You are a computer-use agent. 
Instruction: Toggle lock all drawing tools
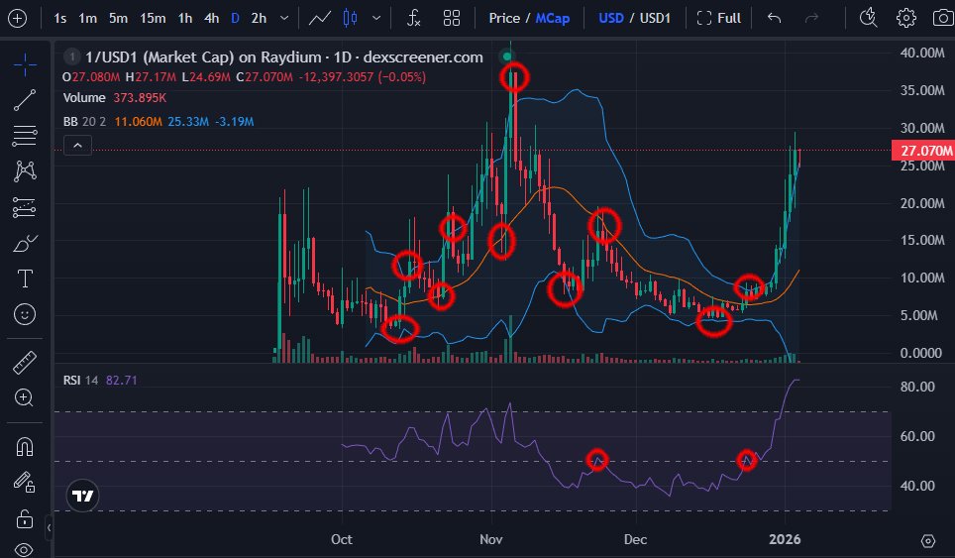pos(25,518)
